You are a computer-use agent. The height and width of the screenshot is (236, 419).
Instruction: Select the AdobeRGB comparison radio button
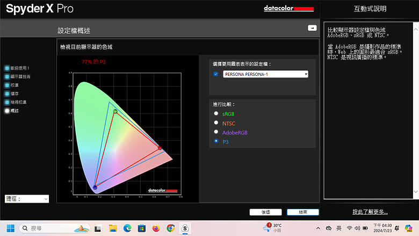[216, 132]
